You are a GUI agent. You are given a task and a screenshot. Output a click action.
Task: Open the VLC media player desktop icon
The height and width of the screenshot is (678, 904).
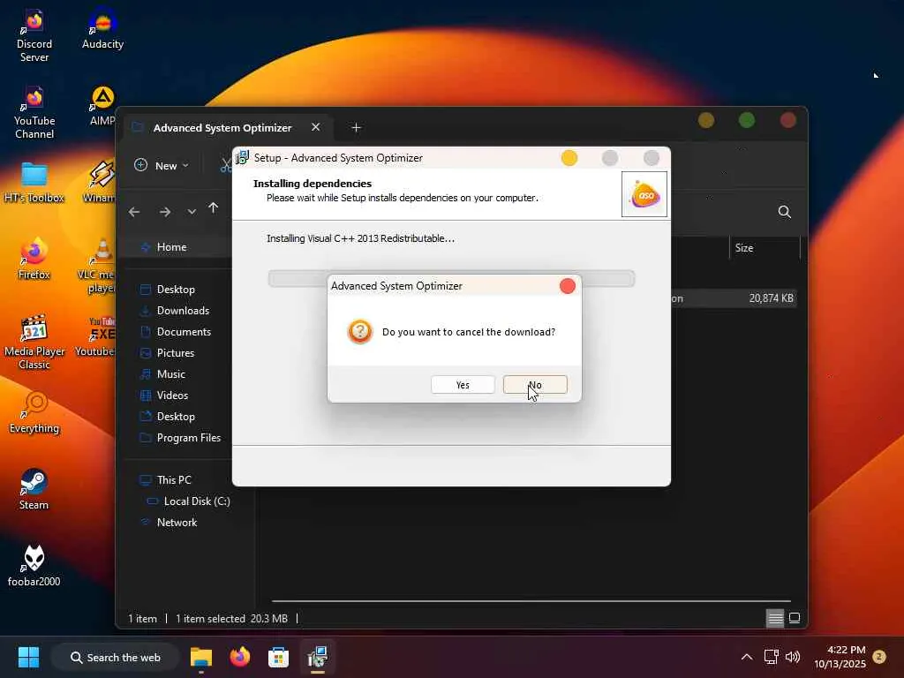(97, 266)
